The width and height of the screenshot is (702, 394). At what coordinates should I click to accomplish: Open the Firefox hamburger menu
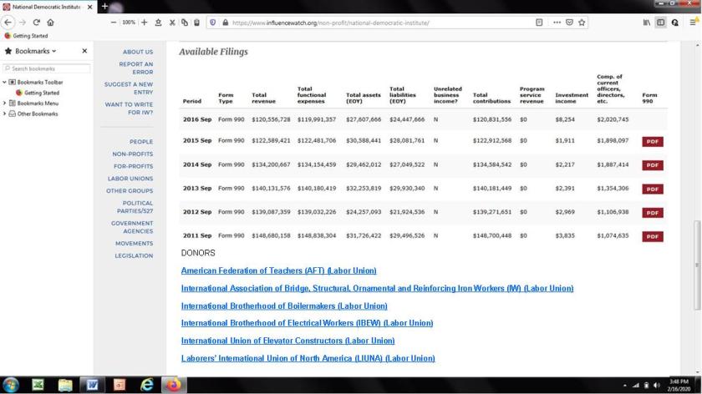coord(693,23)
